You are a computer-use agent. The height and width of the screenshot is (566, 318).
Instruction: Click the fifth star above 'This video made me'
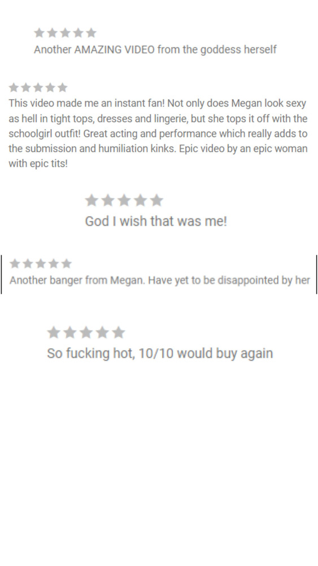click(x=62, y=87)
